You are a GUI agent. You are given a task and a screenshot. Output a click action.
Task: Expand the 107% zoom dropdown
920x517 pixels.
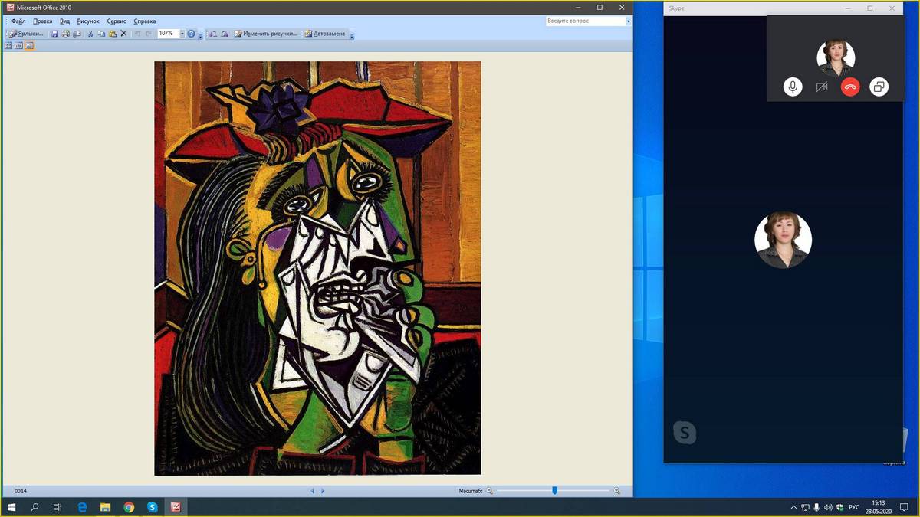[182, 34]
